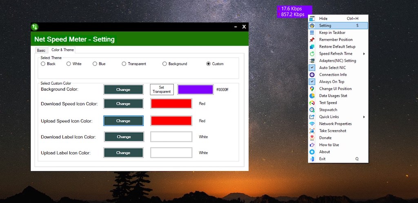The image size is (418, 203).
Task: Click the Change UI Position map icon
Action: tap(312, 89)
